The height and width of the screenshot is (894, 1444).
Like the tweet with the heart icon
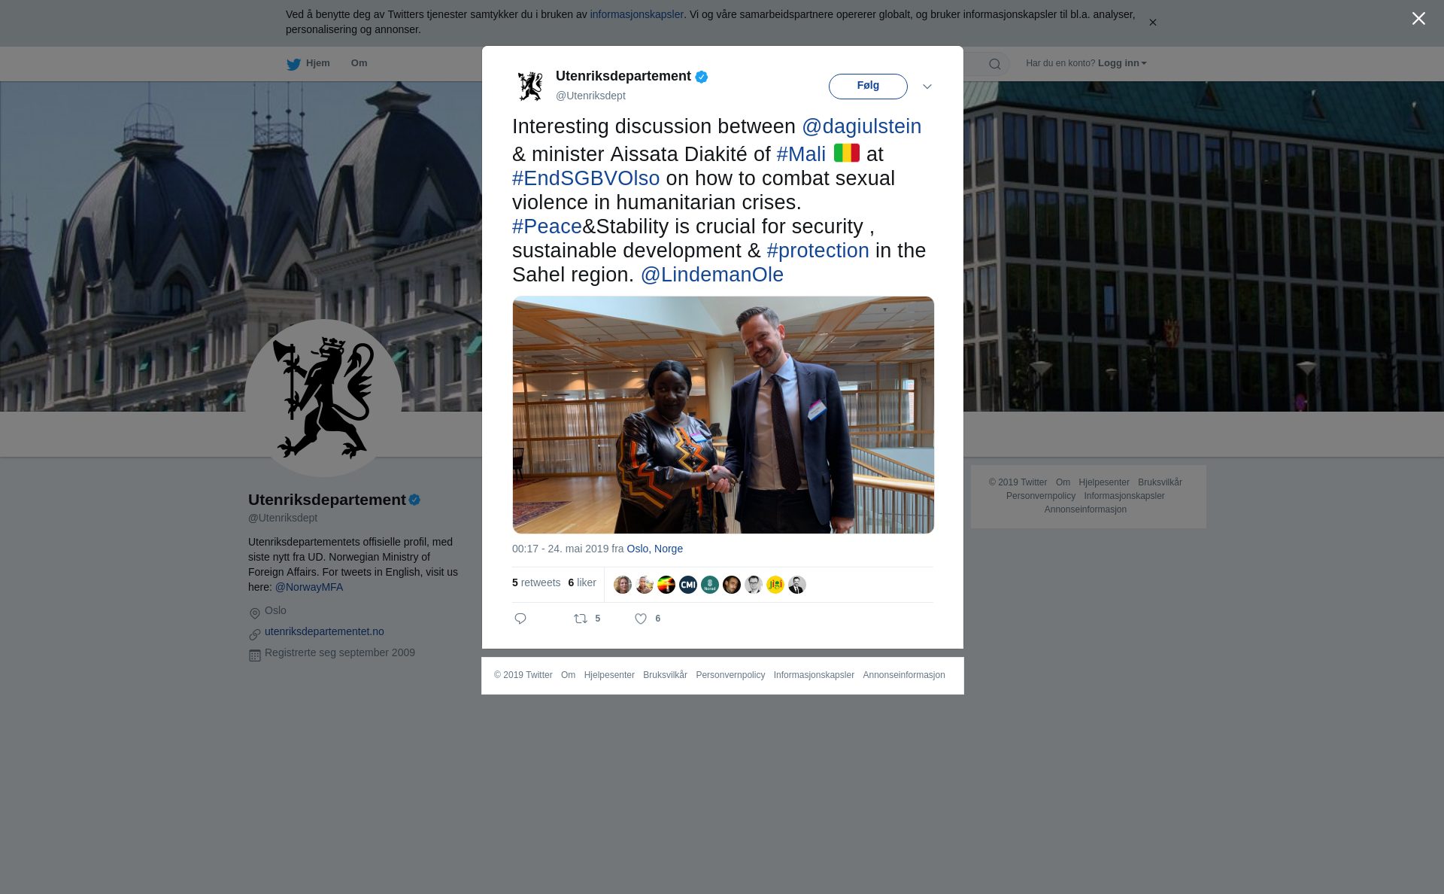tap(641, 619)
